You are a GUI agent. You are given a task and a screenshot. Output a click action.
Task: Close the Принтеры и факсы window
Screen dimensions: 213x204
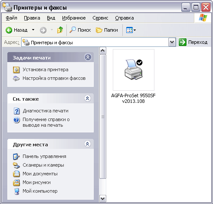point(206,7)
